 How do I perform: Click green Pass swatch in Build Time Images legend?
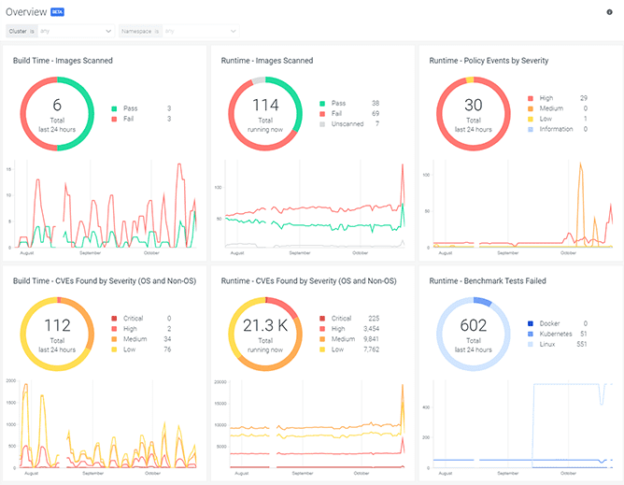coord(114,108)
